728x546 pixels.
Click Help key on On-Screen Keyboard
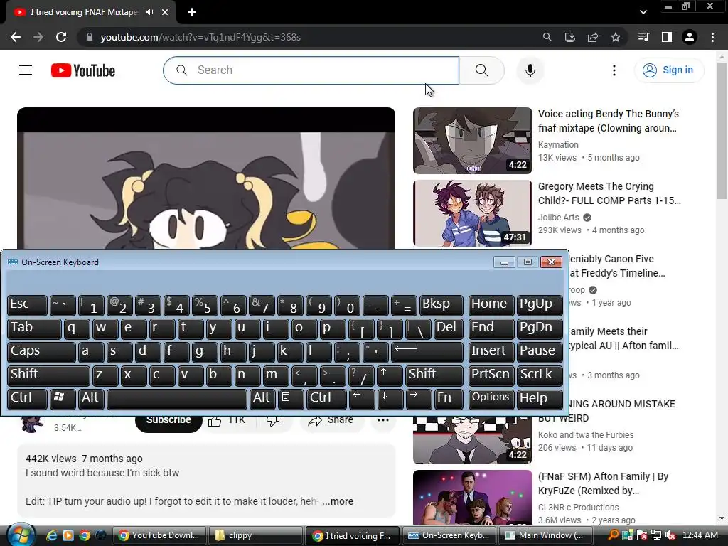point(539,398)
